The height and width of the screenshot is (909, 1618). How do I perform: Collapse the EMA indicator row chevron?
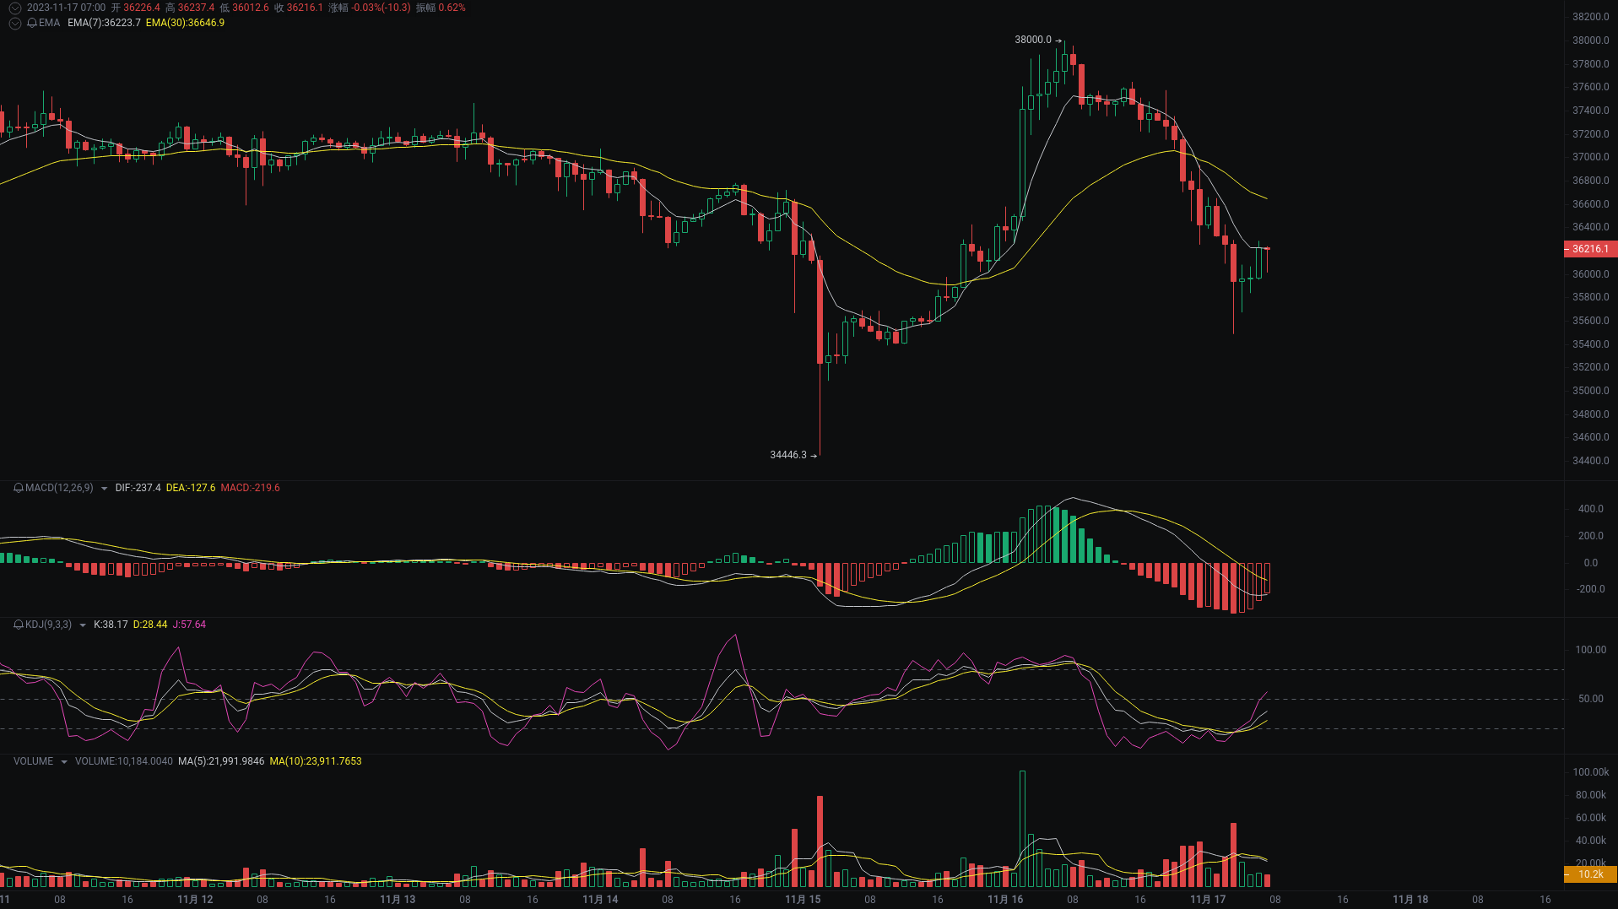pyautogui.click(x=14, y=23)
